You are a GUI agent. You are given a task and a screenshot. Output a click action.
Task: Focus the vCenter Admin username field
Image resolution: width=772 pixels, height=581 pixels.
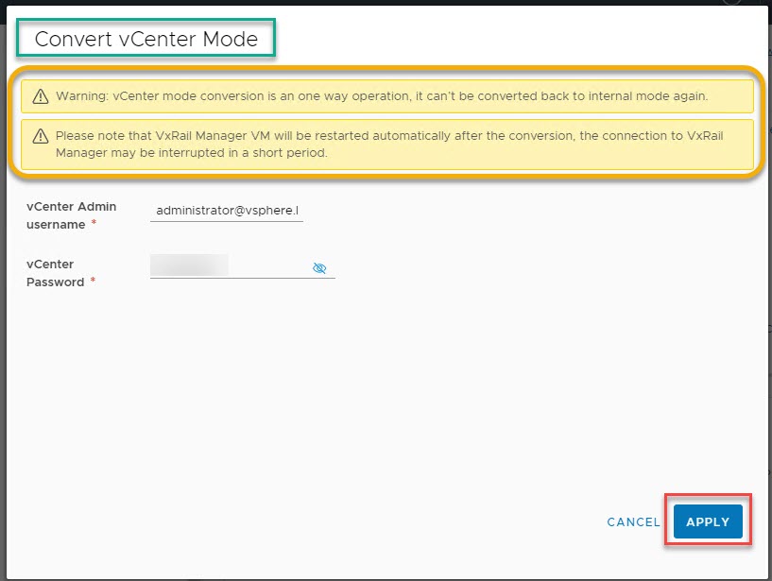click(227, 211)
